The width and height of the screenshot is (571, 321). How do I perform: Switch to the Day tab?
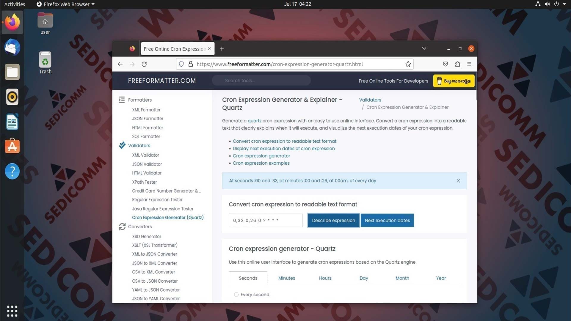click(364, 278)
